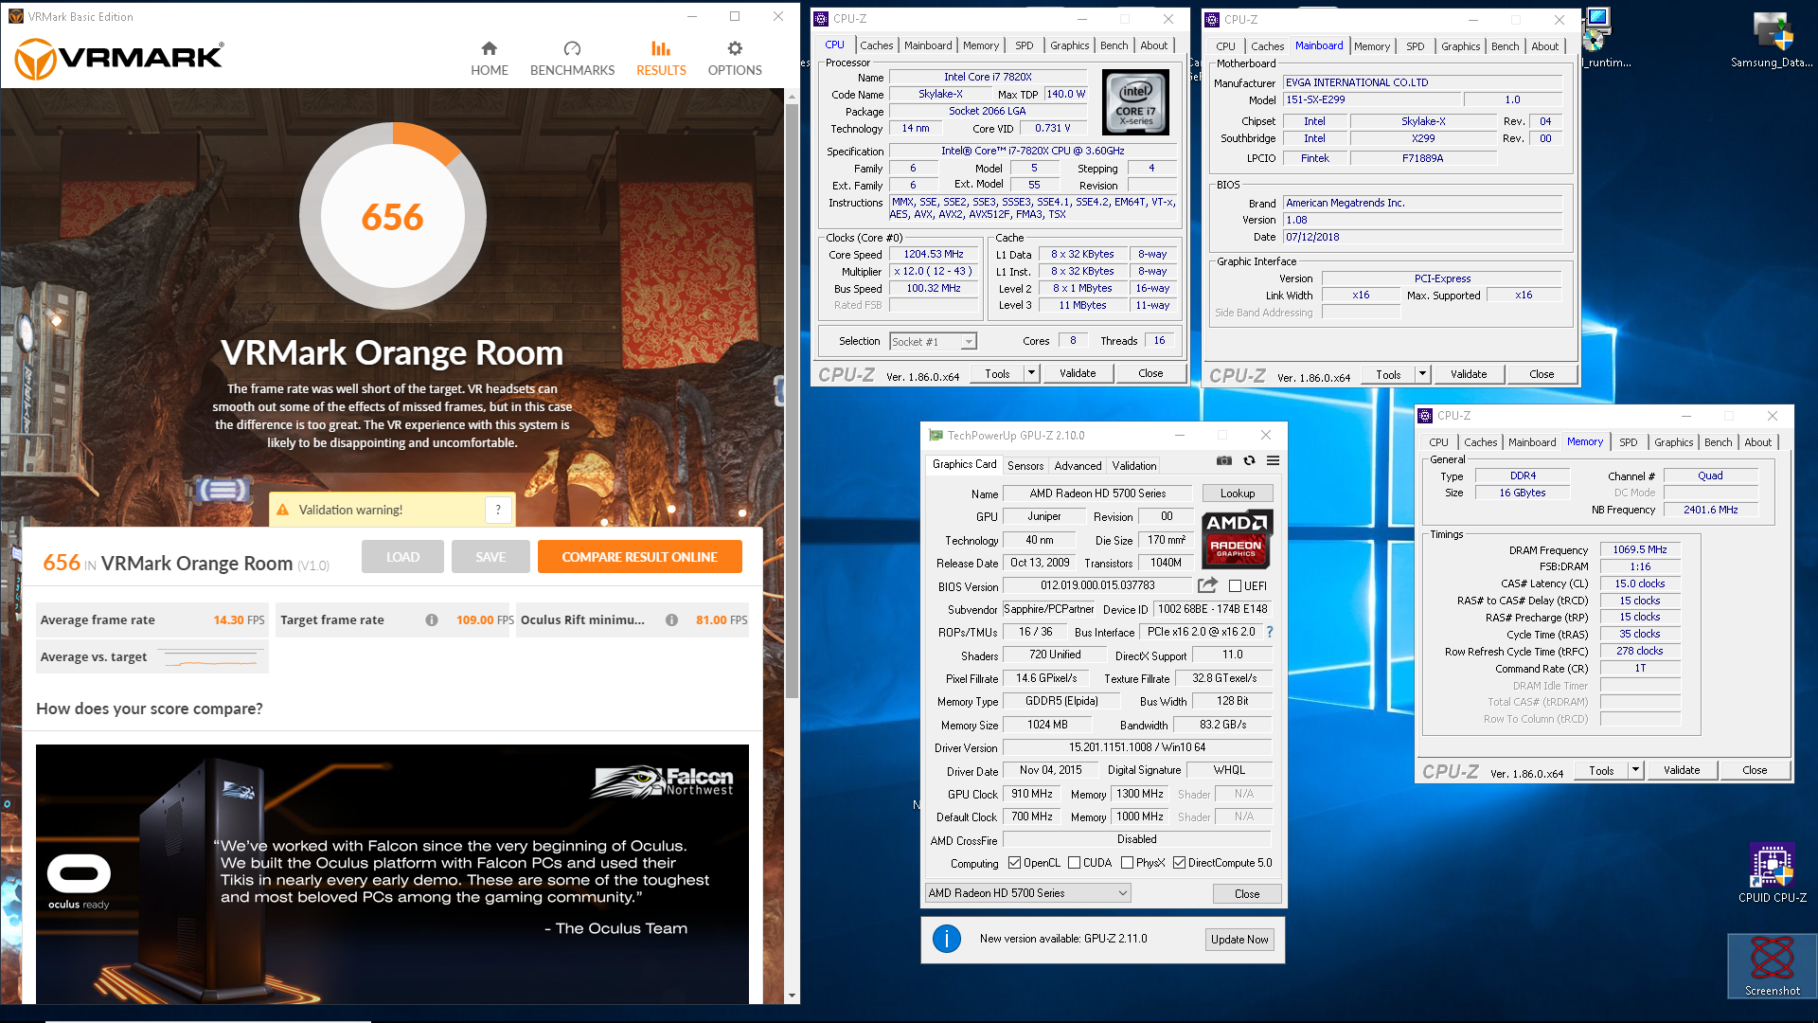Click the Oculus ready logo in the advertisement
The height and width of the screenshot is (1023, 1818).
[80, 883]
